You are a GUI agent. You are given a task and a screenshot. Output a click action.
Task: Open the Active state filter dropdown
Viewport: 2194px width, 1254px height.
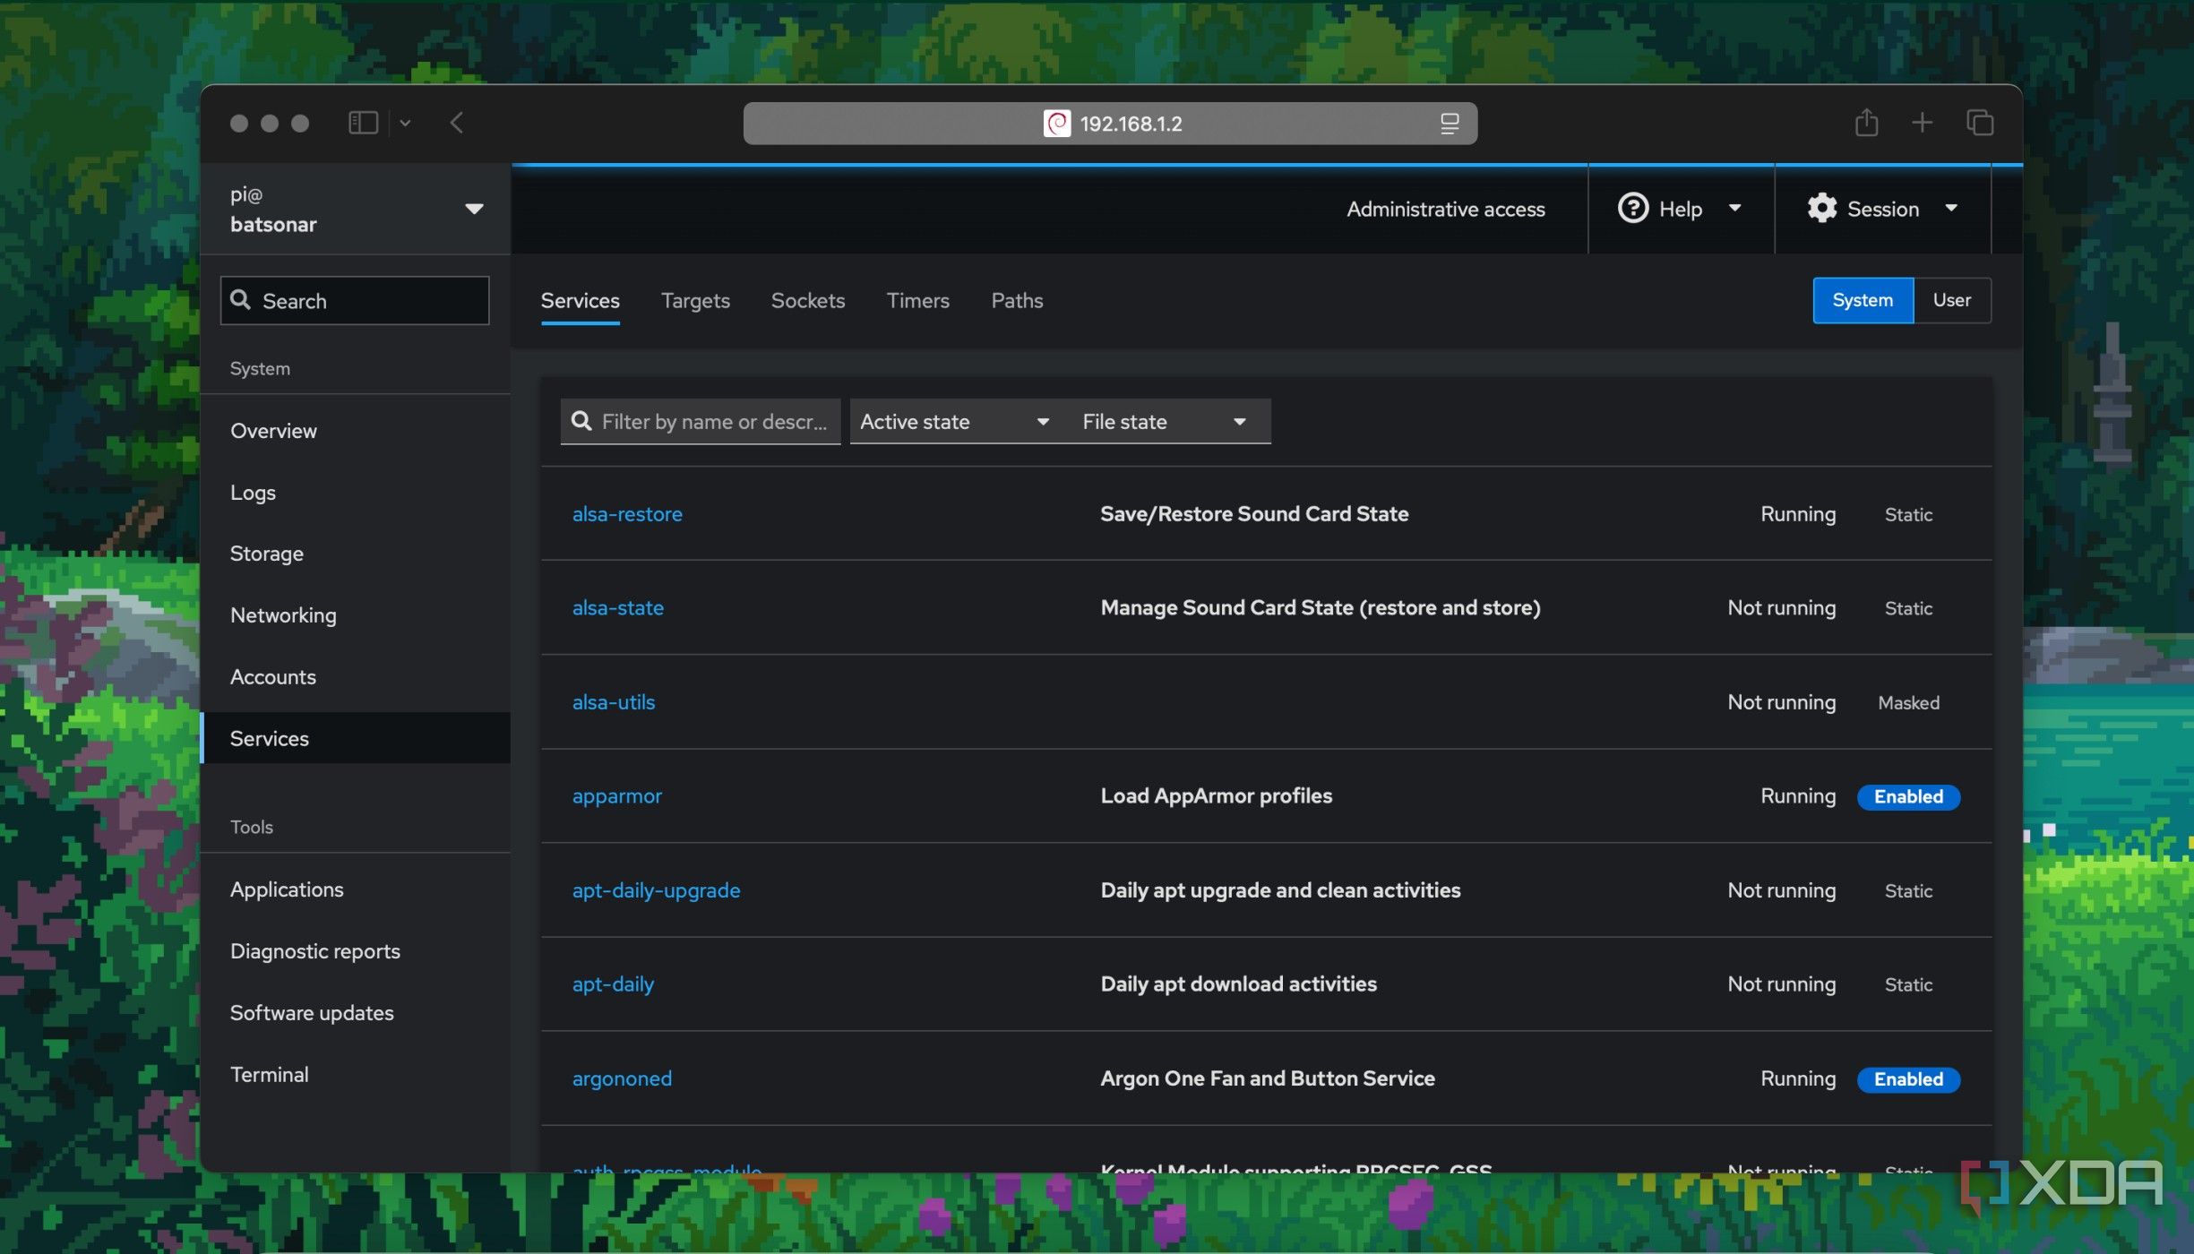955,422
